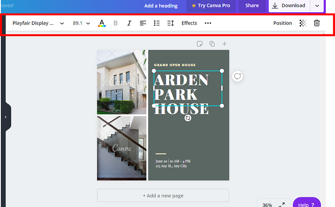The height and width of the screenshot is (207, 335).
Task: Change text alignment
Action: click(143, 23)
